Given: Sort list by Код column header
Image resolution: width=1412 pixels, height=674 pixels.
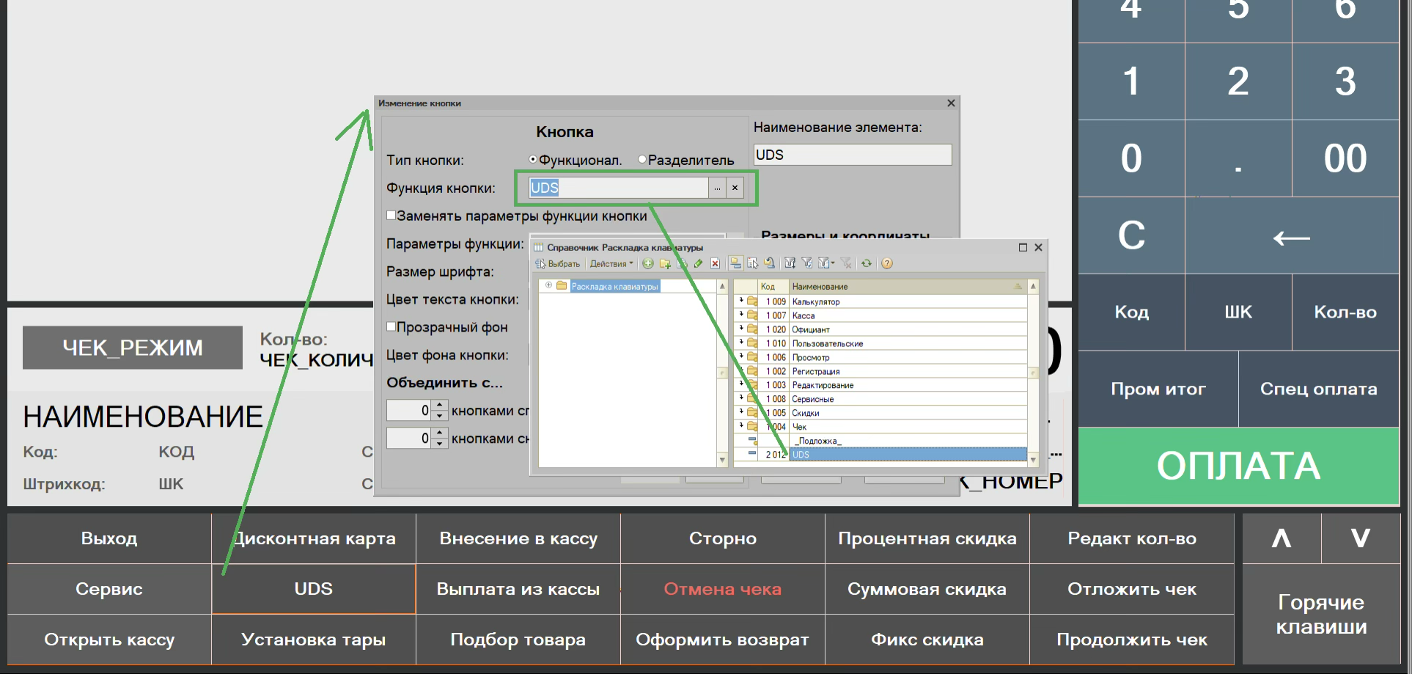Looking at the screenshot, I should pyautogui.click(x=773, y=286).
